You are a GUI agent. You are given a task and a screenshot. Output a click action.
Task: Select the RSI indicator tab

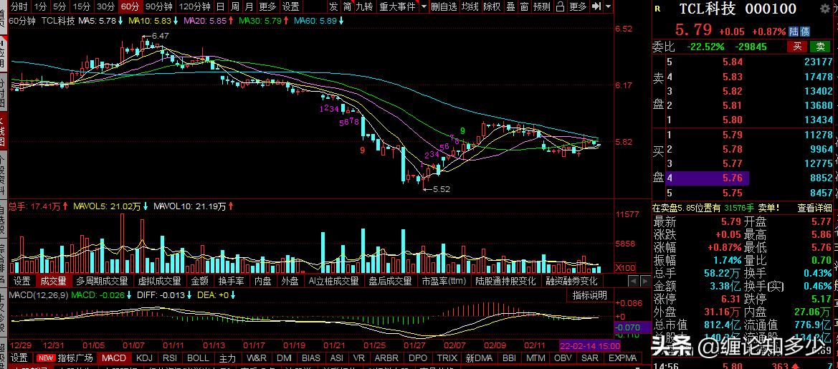click(x=169, y=358)
